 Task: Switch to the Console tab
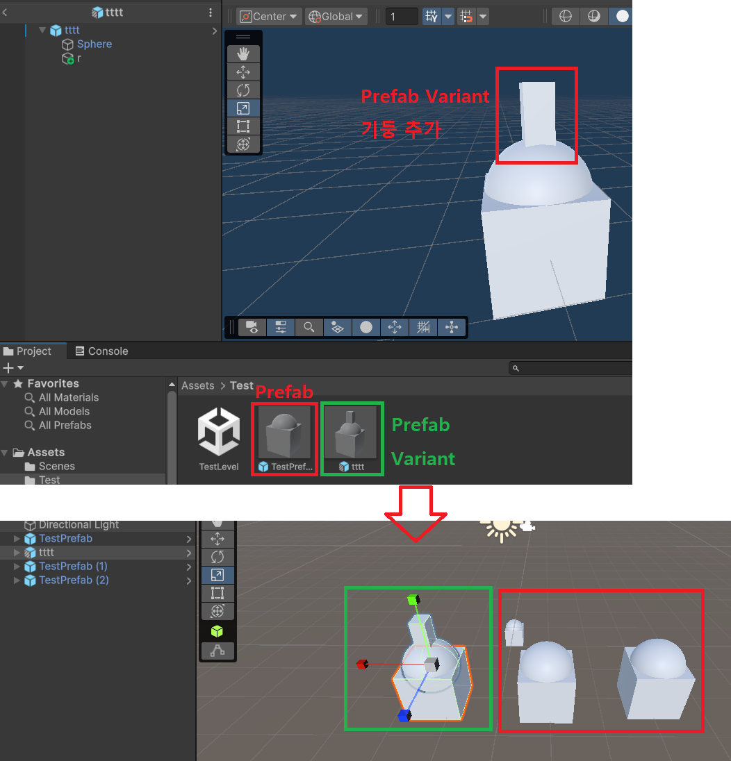tap(102, 351)
